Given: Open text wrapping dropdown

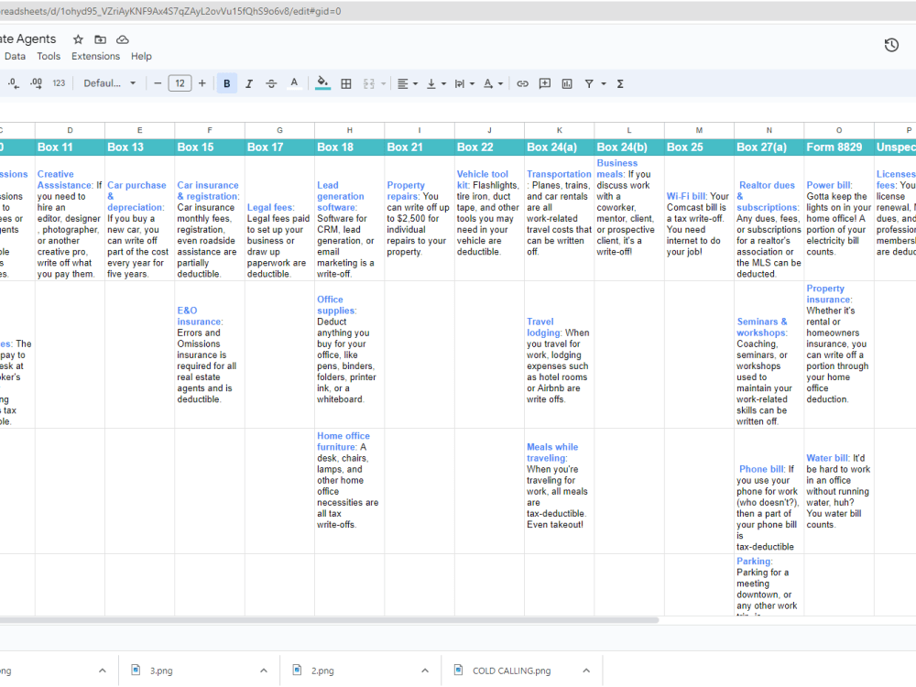Looking at the screenshot, I should pyautogui.click(x=464, y=83).
